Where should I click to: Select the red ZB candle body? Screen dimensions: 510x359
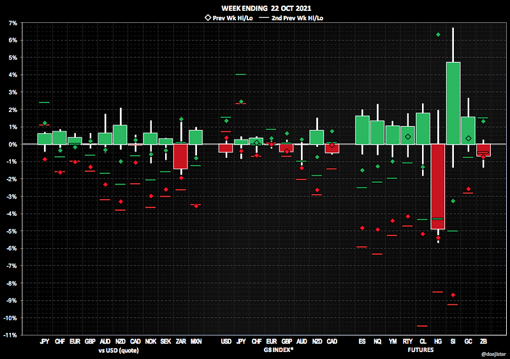click(x=483, y=150)
